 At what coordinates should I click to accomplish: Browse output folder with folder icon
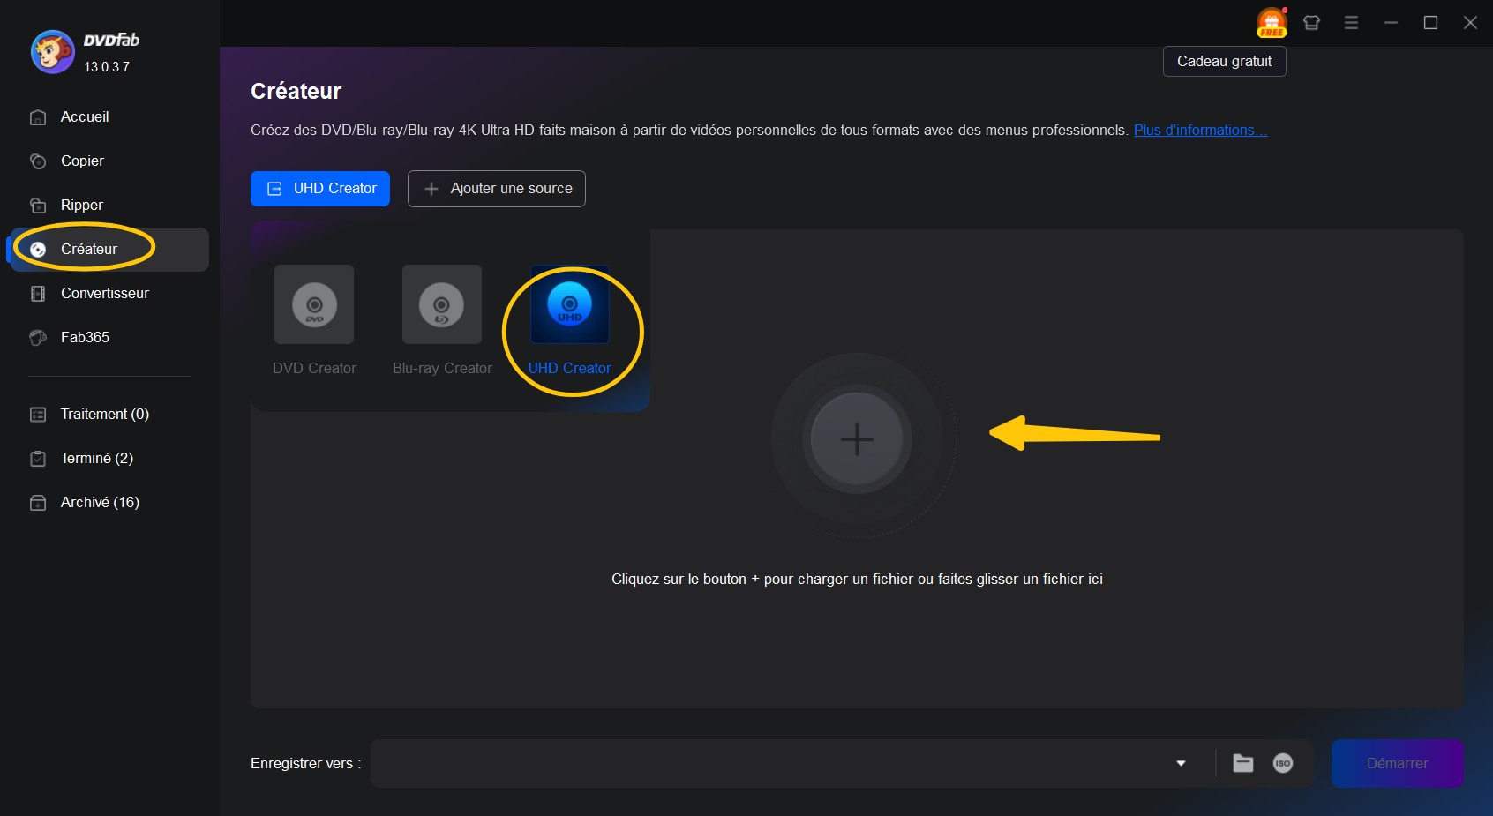[x=1242, y=763]
